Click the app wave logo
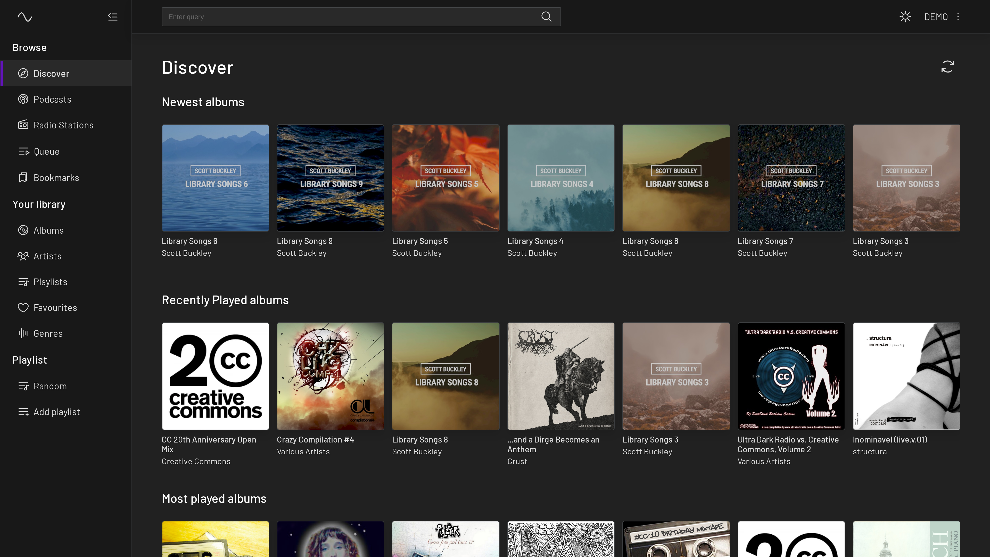The height and width of the screenshot is (557, 990). coord(24,17)
